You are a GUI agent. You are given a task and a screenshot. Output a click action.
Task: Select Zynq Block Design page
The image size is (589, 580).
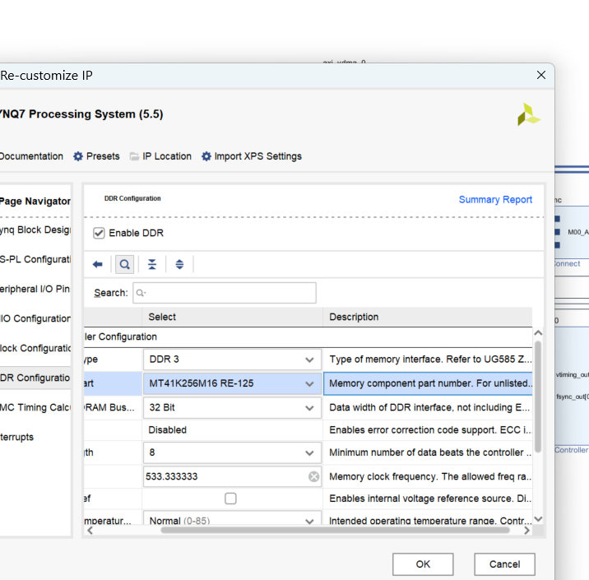[35, 230]
